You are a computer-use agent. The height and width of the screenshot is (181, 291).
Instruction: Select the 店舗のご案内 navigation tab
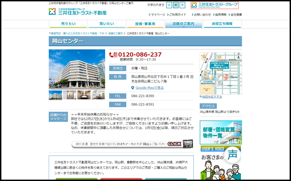pyautogui.click(x=184, y=24)
